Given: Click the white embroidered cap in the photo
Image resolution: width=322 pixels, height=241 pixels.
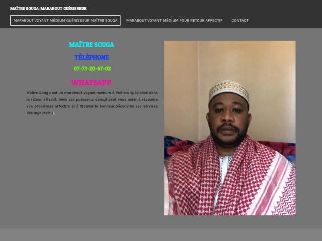Looking at the screenshot, I should 229,91.
